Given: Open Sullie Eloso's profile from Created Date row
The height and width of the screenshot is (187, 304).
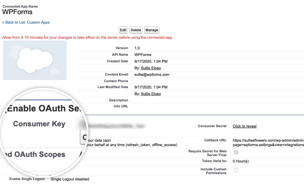Looking at the screenshot, I should pyautogui.click(x=151, y=68).
